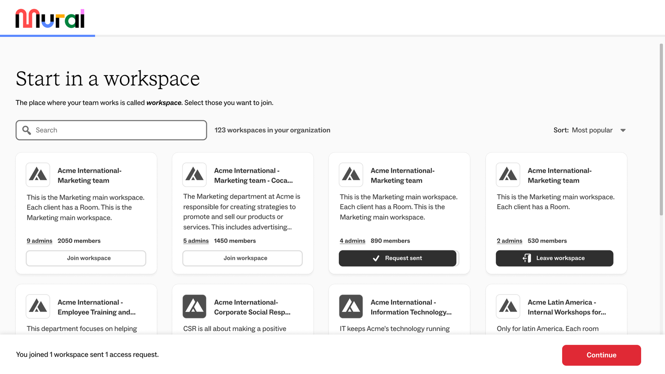Click Acme International - Marketing team - Coca... title

(x=253, y=175)
